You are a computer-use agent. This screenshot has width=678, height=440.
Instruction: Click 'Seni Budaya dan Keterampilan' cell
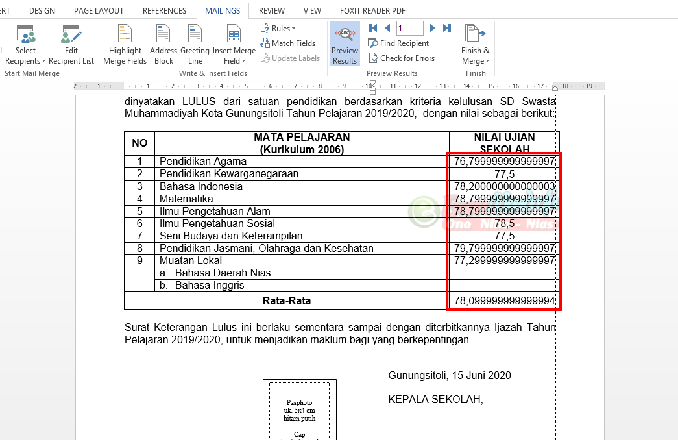pos(302,236)
